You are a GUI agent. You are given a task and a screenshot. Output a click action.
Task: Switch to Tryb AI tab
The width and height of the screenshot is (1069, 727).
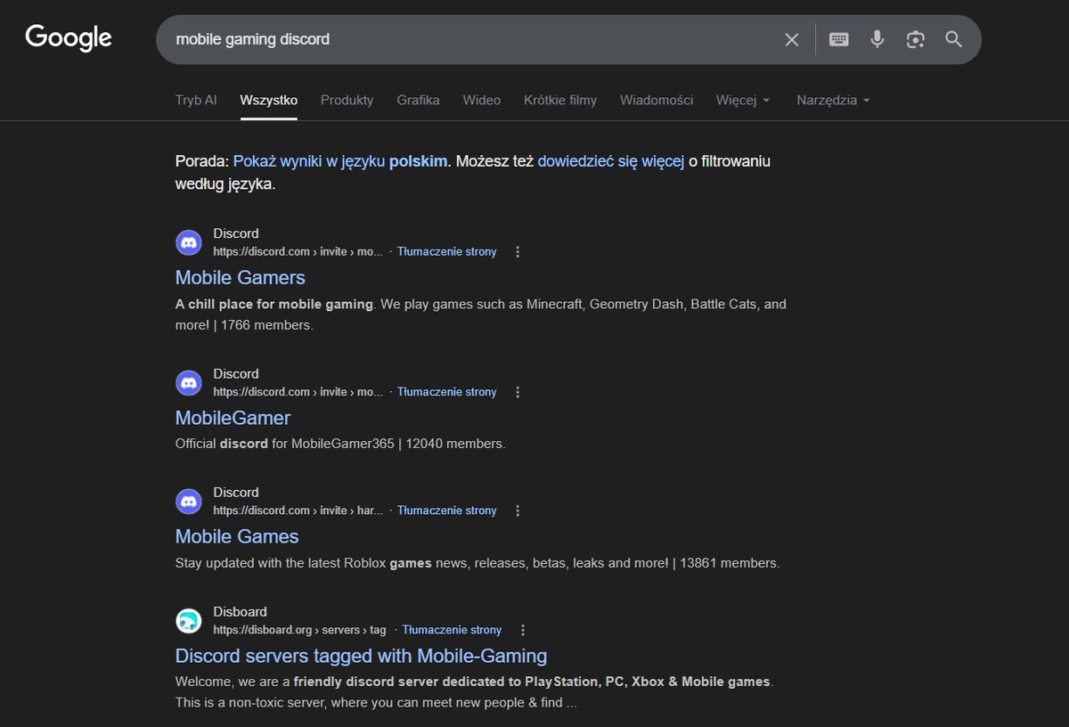(x=196, y=100)
